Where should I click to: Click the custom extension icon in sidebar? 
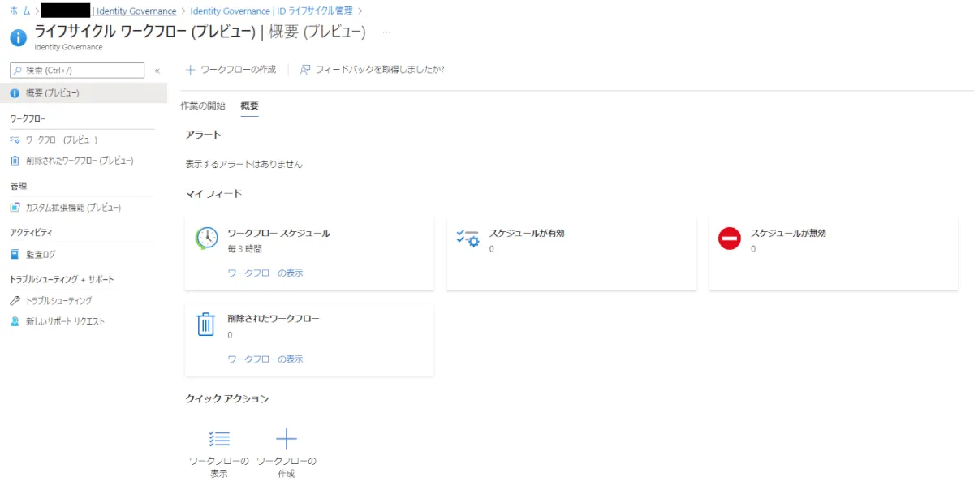(15, 208)
